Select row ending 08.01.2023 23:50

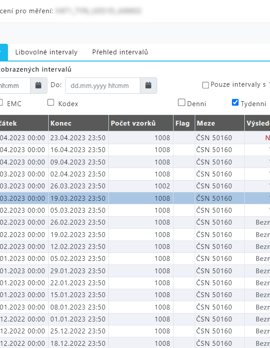pyautogui.click(x=135, y=307)
